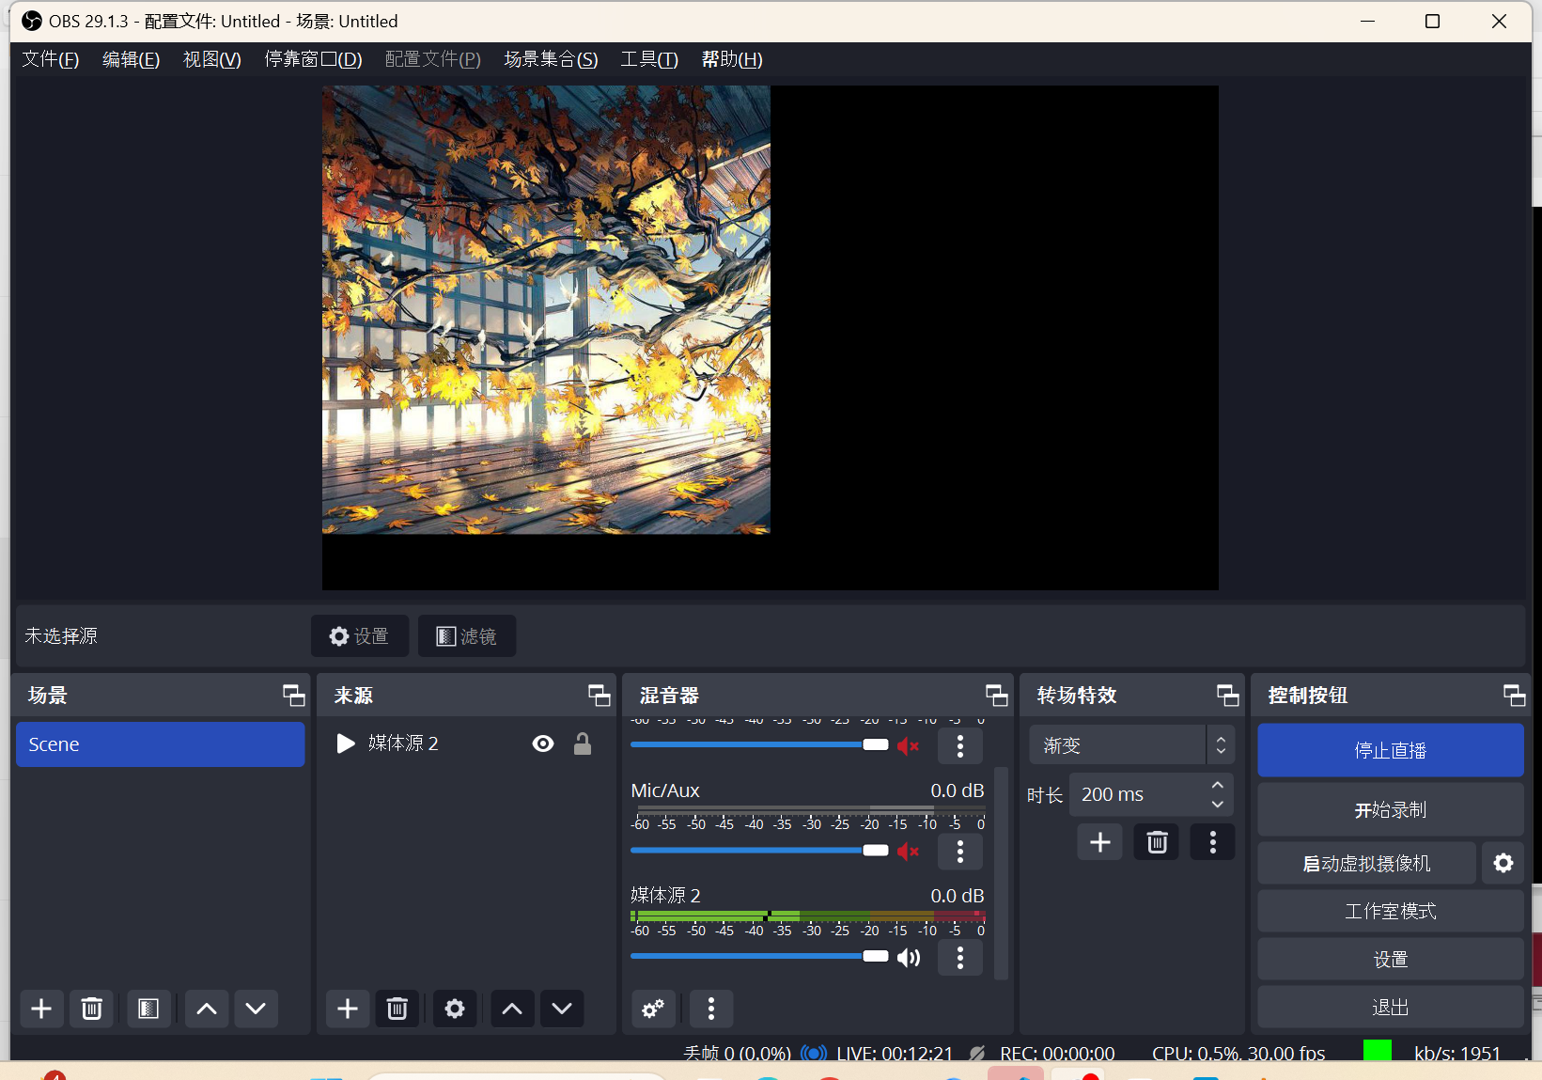This screenshot has height=1080, width=1542.
Task: Move source down arrow
Action: pos(562,1009)
